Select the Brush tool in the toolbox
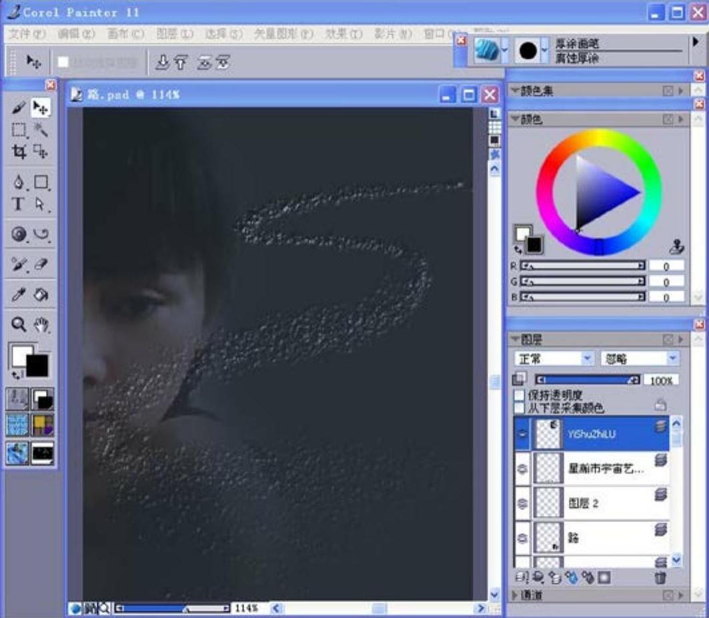 point(19,107)
